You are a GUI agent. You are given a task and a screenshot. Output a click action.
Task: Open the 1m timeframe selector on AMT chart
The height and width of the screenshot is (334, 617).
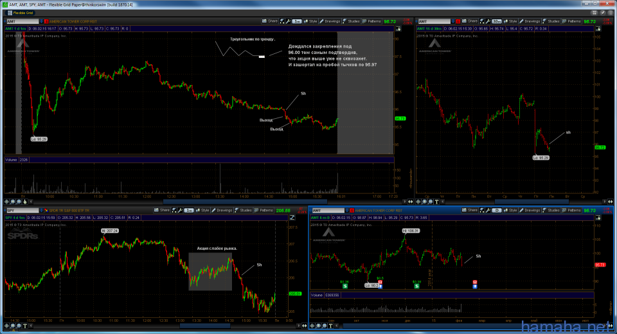click(x=297, y=21)
